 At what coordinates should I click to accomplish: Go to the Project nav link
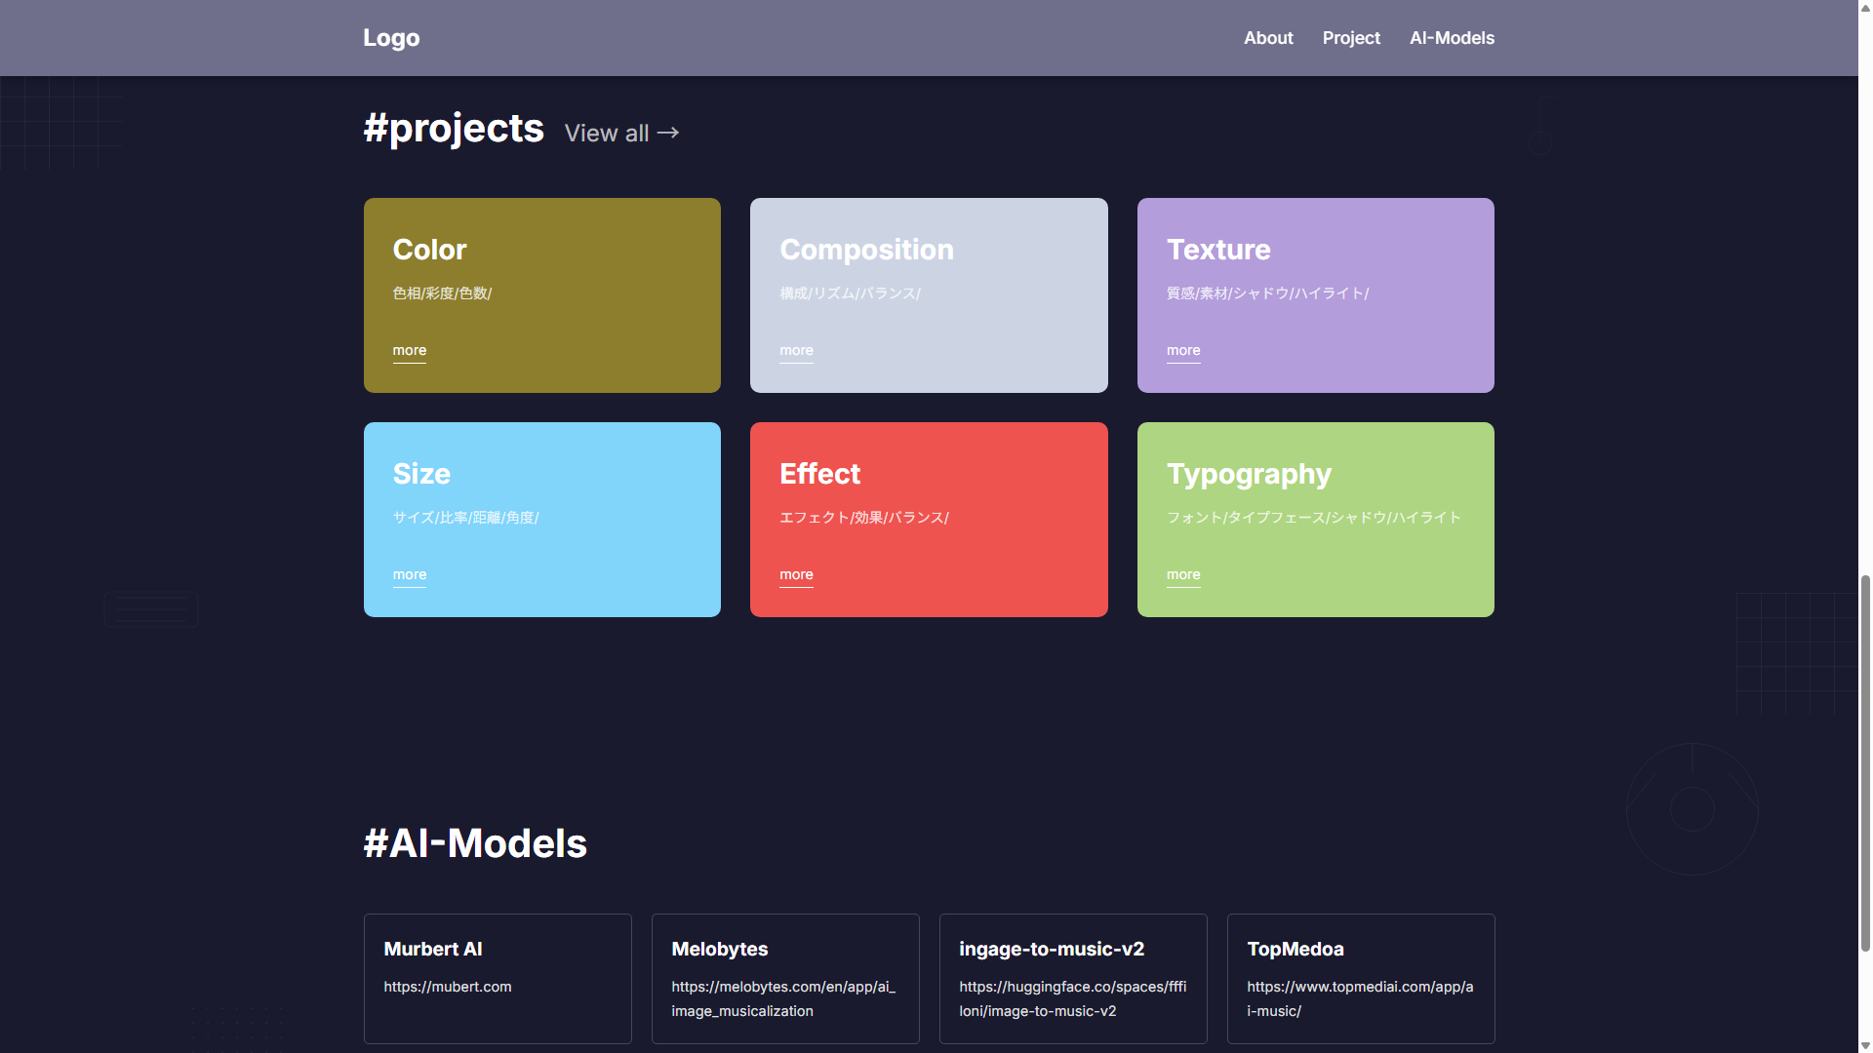(x=1351, y=38)
